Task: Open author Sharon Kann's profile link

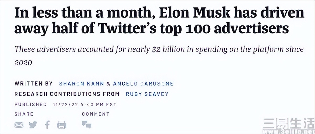Action: coord(82,84)
